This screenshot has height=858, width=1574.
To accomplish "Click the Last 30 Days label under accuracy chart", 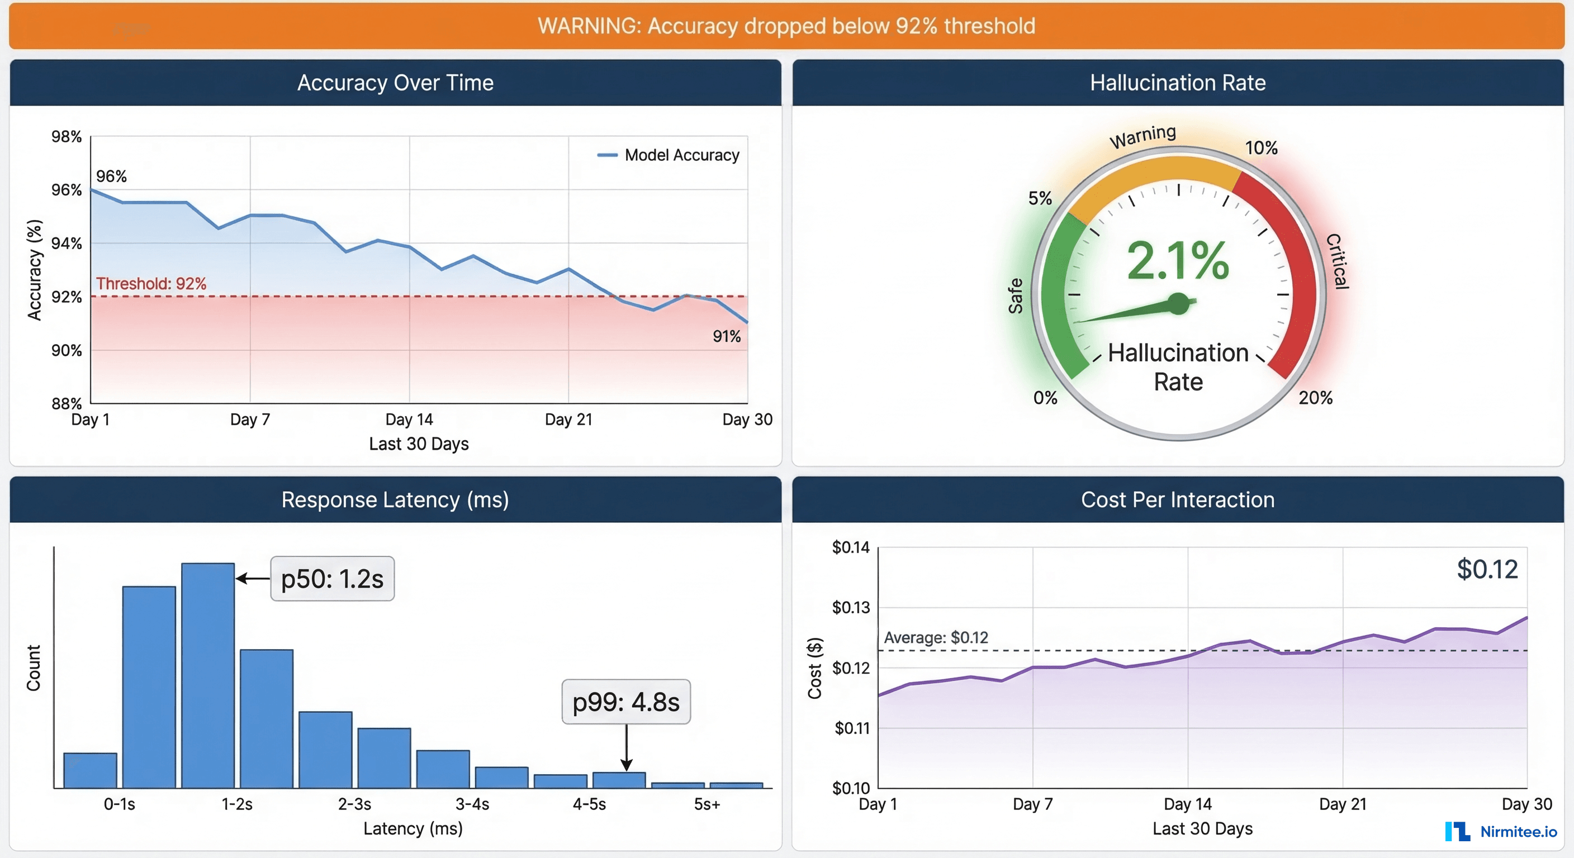I will (x=419, y=444).
